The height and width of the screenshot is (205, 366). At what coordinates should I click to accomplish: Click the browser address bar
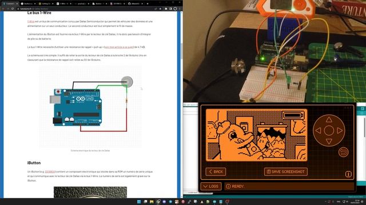coord(86,9)
